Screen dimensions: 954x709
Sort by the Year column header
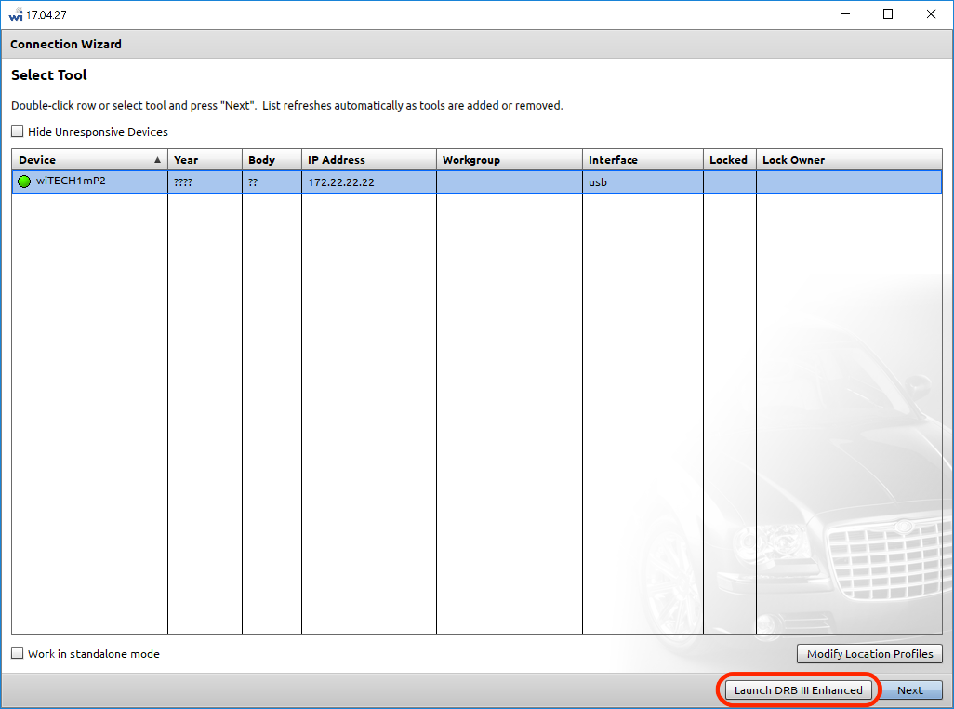pos(205,160)
